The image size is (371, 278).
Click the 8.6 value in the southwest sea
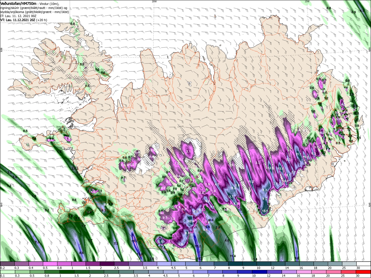tap(81, 253)
